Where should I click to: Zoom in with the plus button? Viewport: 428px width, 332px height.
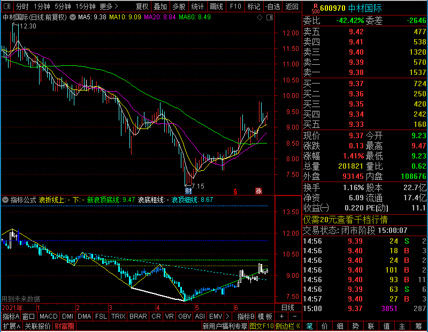point(282,316)
